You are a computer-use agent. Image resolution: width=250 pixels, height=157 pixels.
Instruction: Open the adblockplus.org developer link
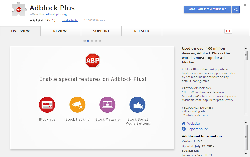pos(56,14)
